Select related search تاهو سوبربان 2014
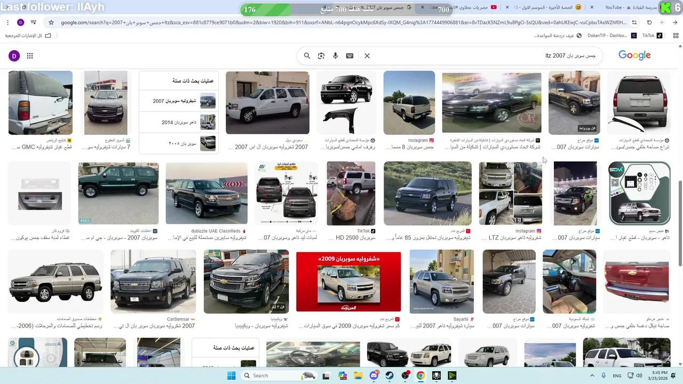Viewport: 683px width, 384px height. pos(179,122)
